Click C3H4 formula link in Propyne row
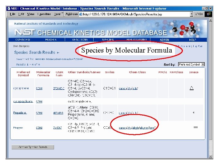221x166 pixels. 39,128
